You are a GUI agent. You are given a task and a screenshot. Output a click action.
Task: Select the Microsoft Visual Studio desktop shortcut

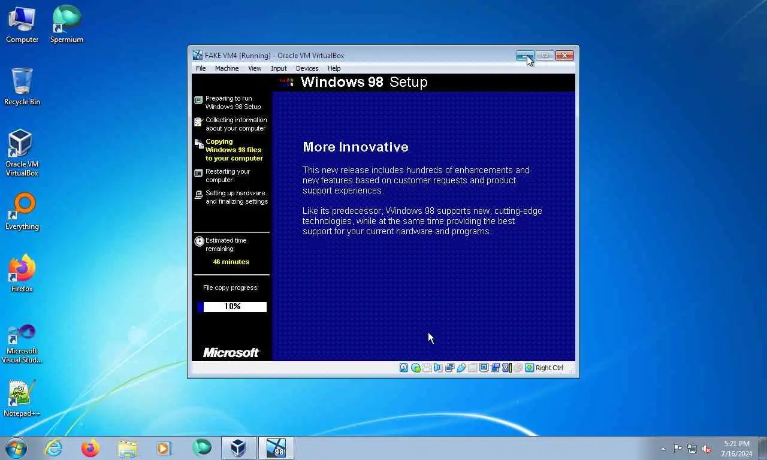point(22,344)
